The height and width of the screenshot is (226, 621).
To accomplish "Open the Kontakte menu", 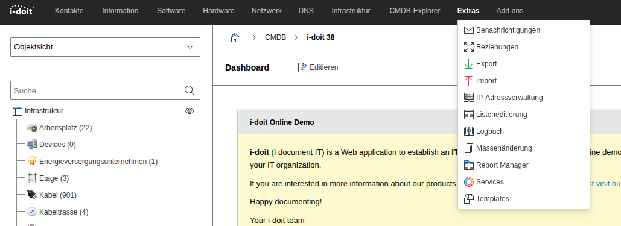I will [x=69, y=11].
